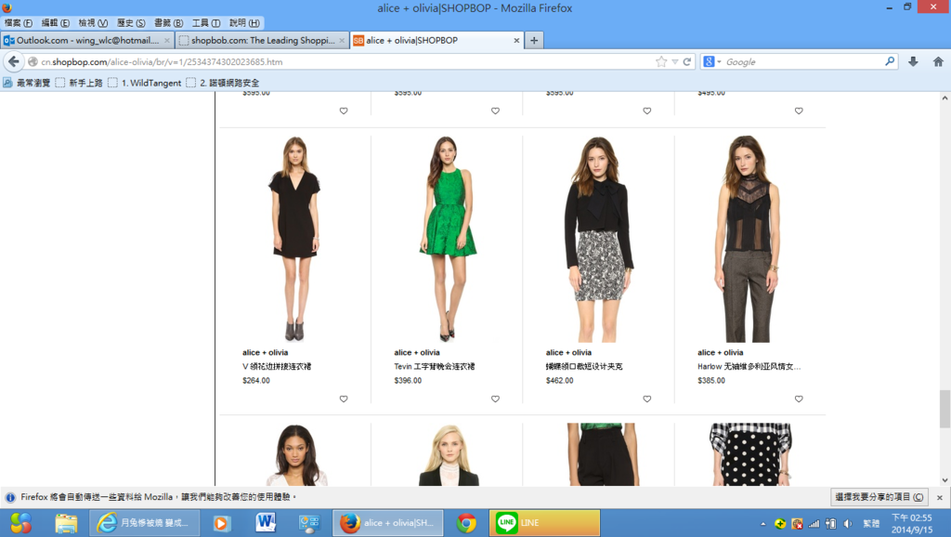Favorite the $462.00 jacket heart icon
The width and height of the screenshot is (951, 537).
[646, 399]
